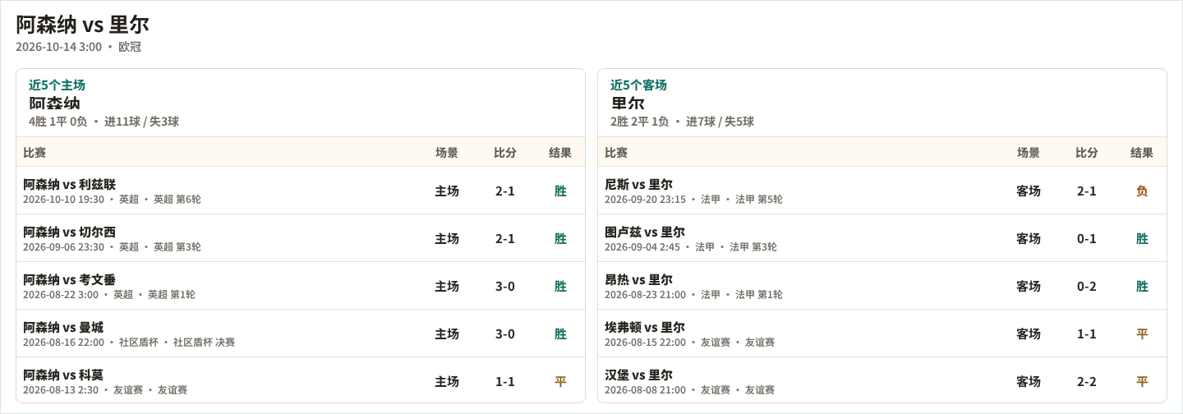Image resolution: width=1183 pixels, height=414 pixels.
Task: Click the 胜 result for 阿森纳 vs 切尔西
Action: tap(560, 239)
